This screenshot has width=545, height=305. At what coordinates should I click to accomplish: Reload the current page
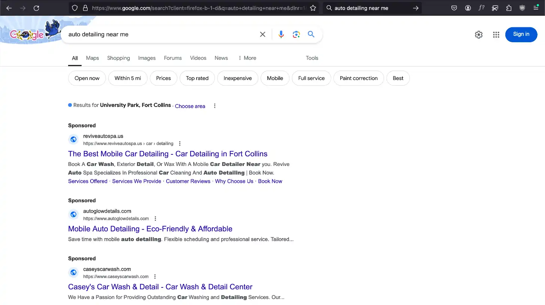36,8
